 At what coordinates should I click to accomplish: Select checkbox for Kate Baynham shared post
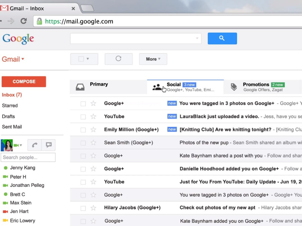[83, 156]
